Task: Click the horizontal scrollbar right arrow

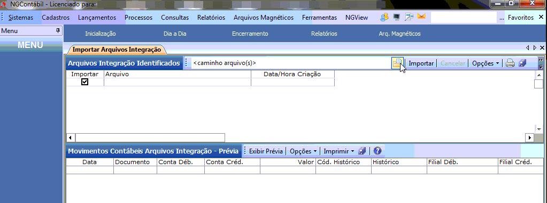Action: [x=529, y=137]
